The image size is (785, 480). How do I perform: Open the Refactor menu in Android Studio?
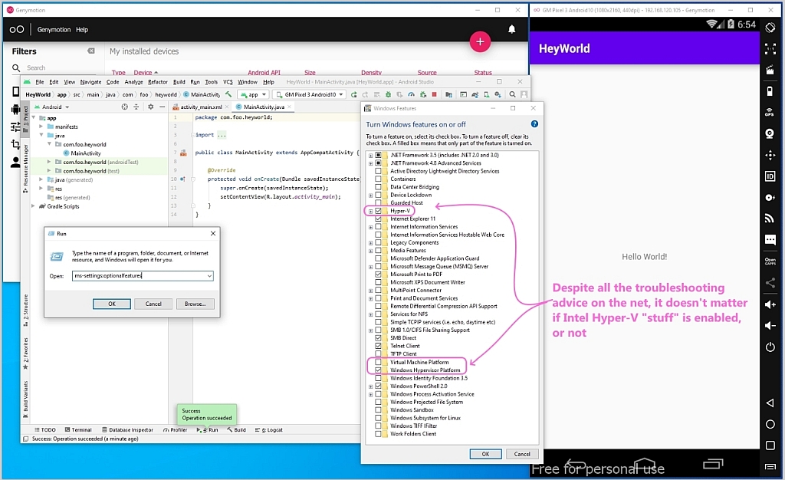(158, 81)
